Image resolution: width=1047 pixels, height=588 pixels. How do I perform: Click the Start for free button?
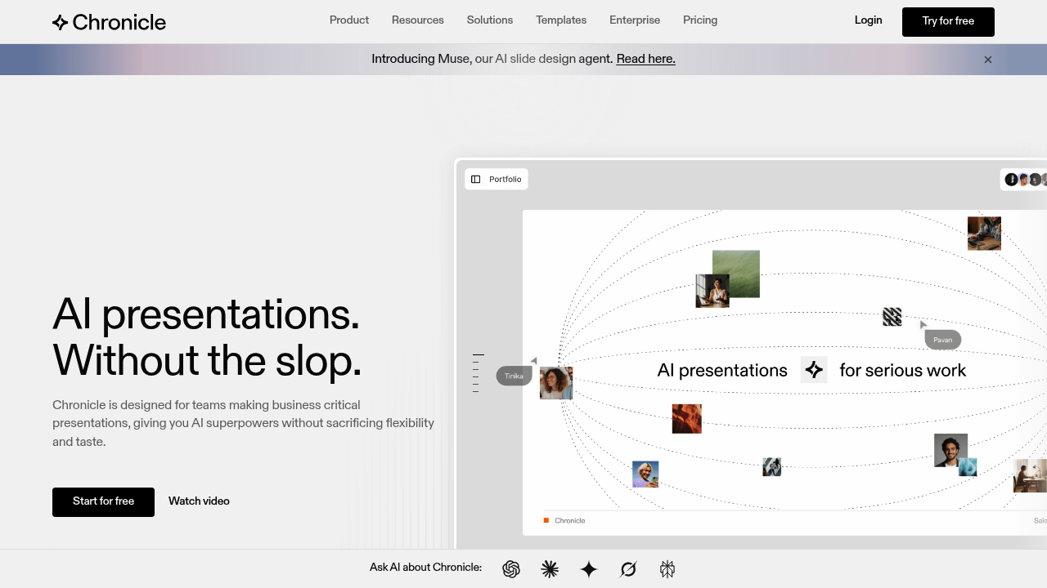tap(103, 501)
